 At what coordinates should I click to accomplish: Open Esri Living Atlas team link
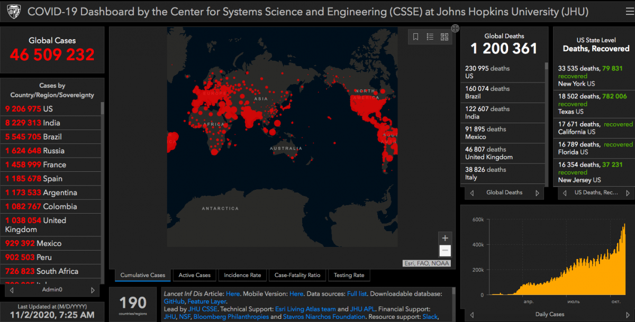[305, 309]
